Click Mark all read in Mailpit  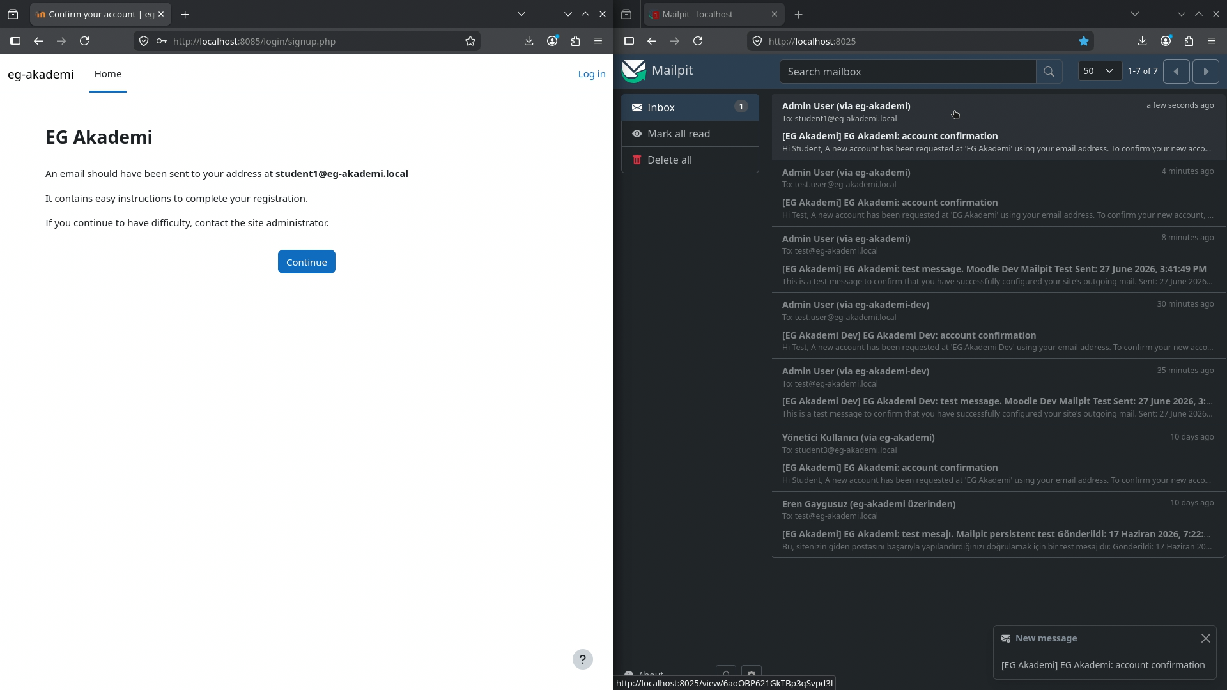(x=690, y=134)
